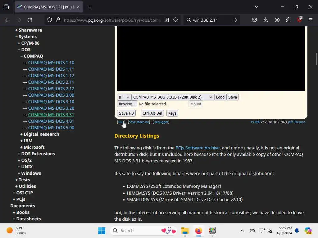Open COMPAQ MS-DOS 4.01 in sidebar
Viewport: 318px width, 238px height.
tap(51, 121)
